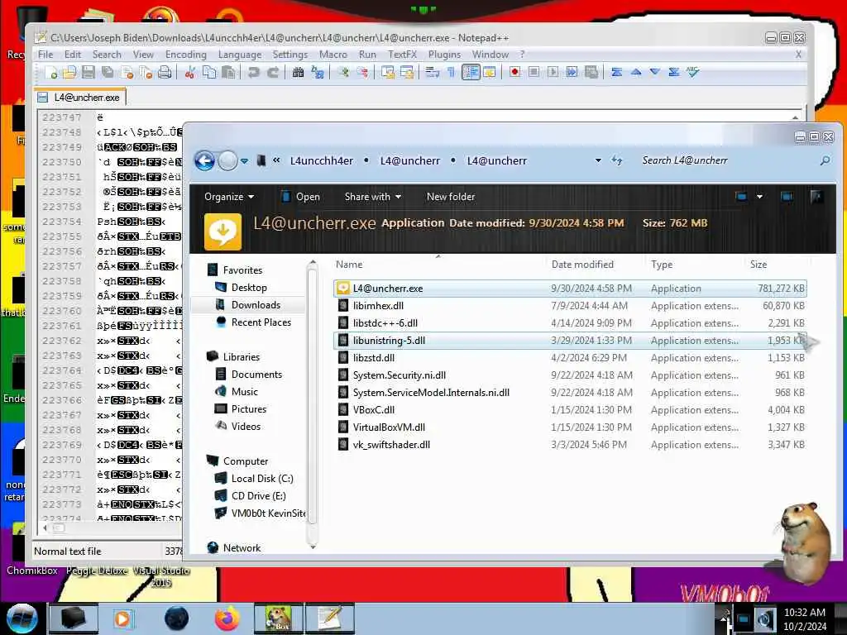Image resolution: width=847 pixels, height=635 pixels.
Task: Click the Copy icon in Notepad++ toolbar
Action: [x=209, y=72]
